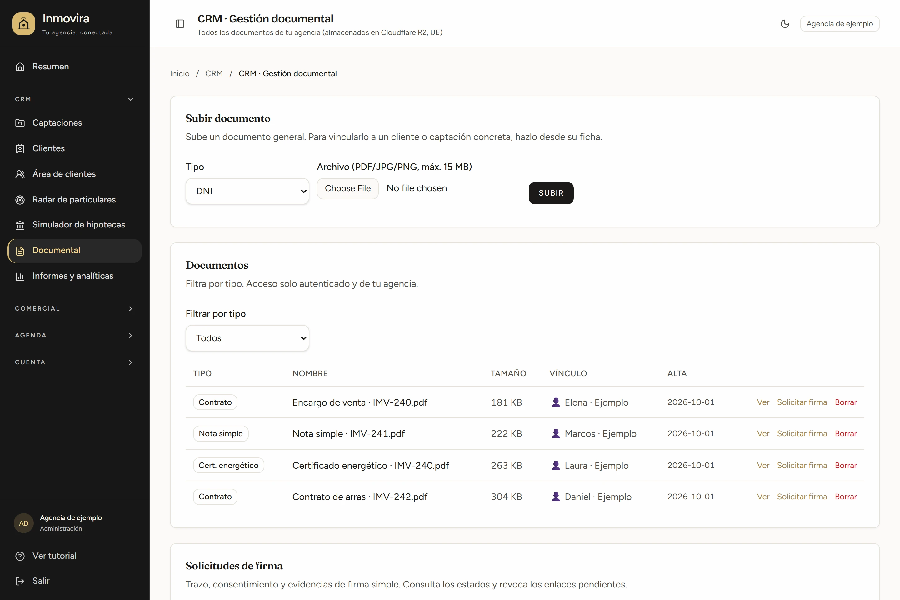The height and width of the screenshot is (600, 900).
Task: Click the Documental file icon
Action: point(20,251)
